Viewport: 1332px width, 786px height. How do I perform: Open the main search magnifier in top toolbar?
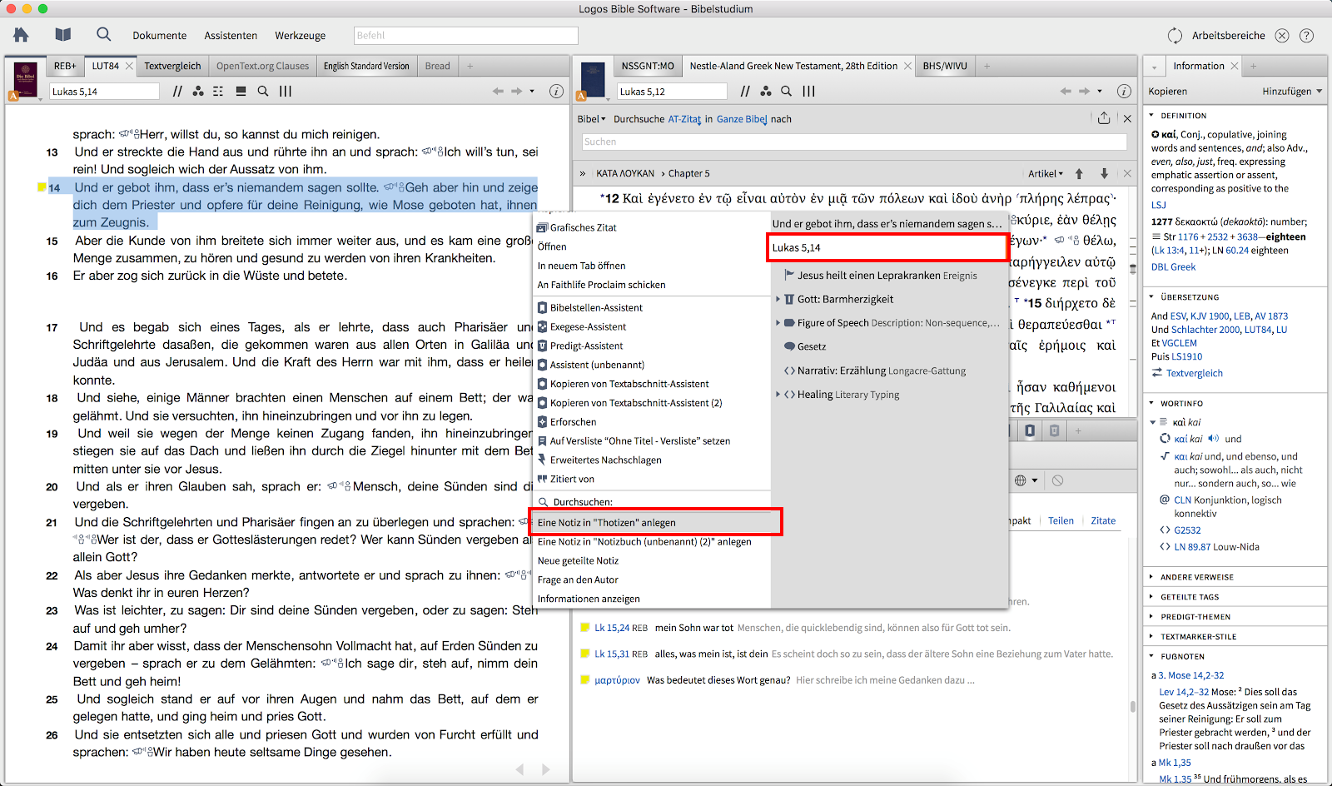pyautogui.click(x=104, y=34)
